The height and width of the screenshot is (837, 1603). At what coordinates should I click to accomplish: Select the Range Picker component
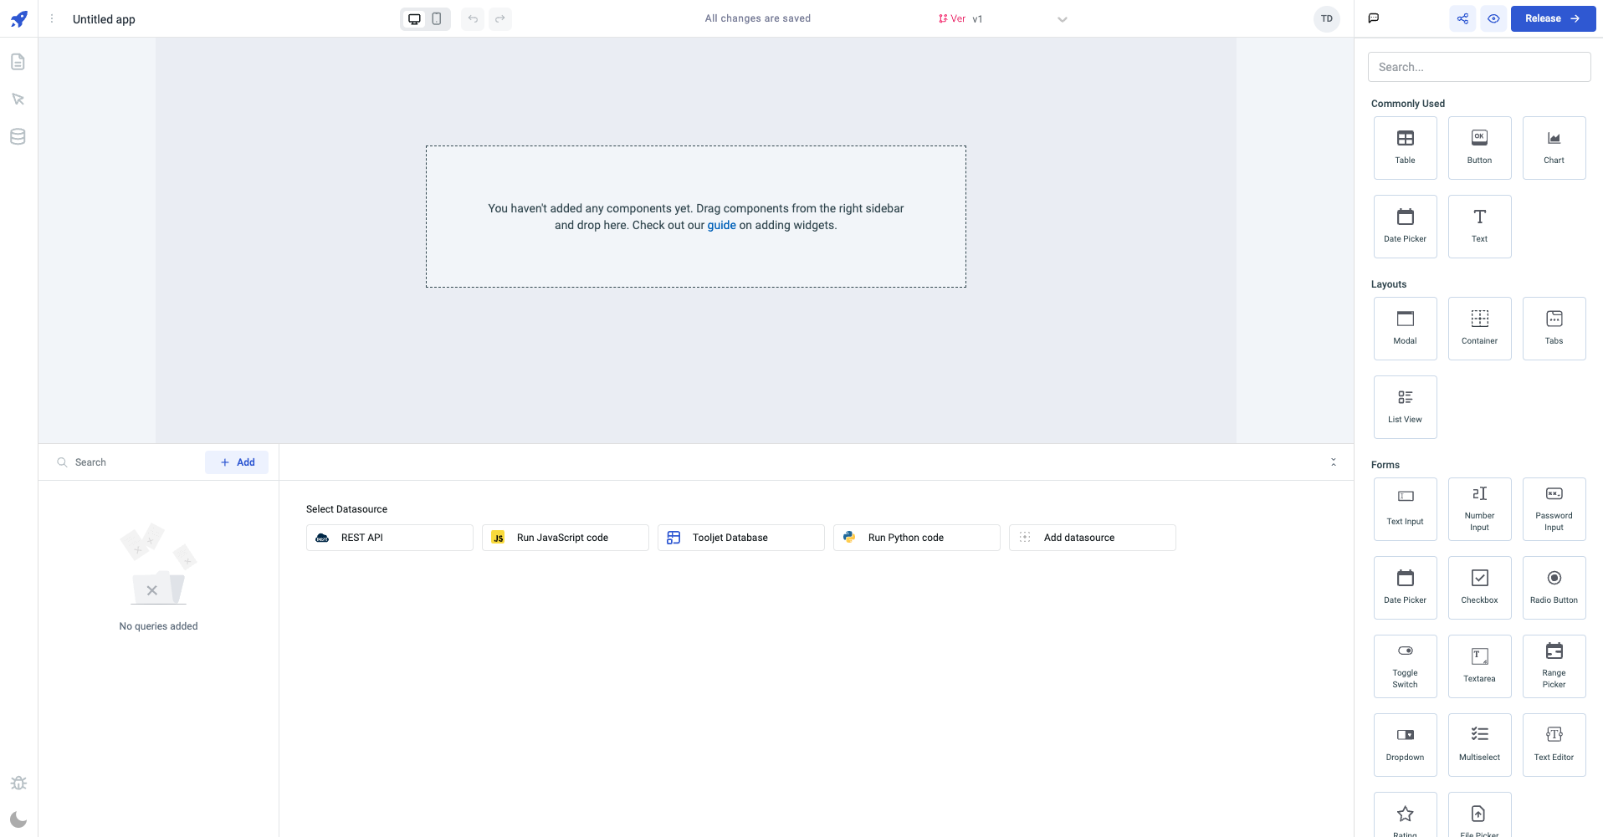1554,666
